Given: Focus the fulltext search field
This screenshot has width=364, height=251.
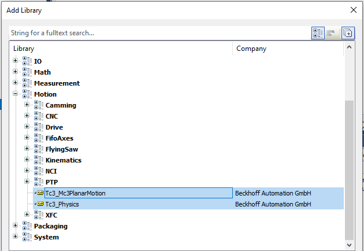Looking at the screenshot, I should pos(159,33).
